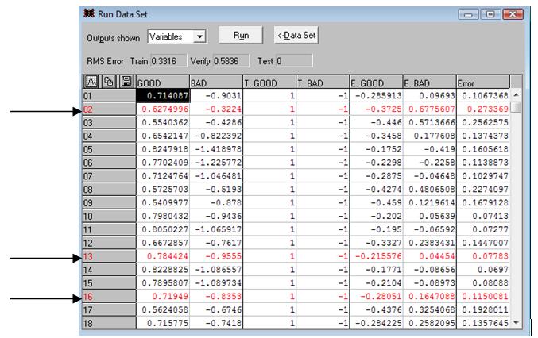Click highlighted cell 0.714087
Image resolution: width=538 pixels, height=338 pixels.
tap(163, 95)
